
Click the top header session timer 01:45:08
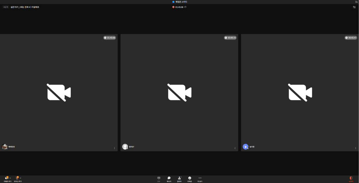pyautogui.click(x=179, y=7)
